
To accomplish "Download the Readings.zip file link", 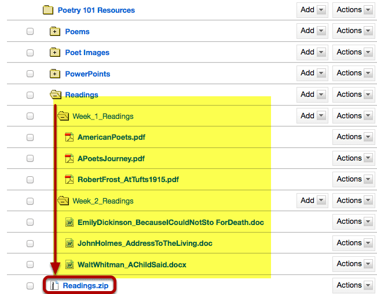I will click(x=86, y=285).
